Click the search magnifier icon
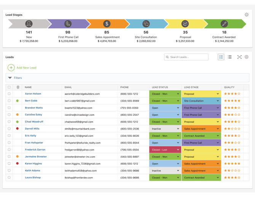Image resolution: width=255 pixels, height=197 pixels. (x=167, y=57)
